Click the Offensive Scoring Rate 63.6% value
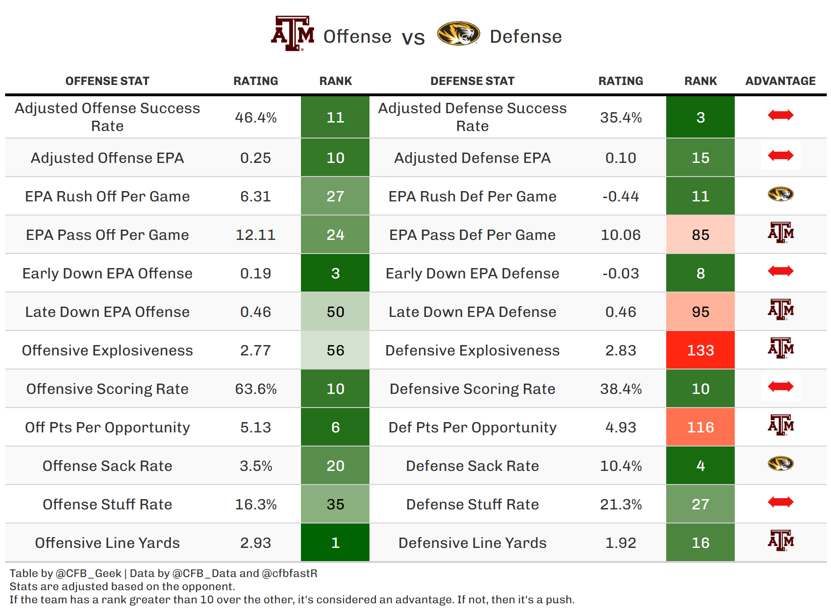 [255, 389]
